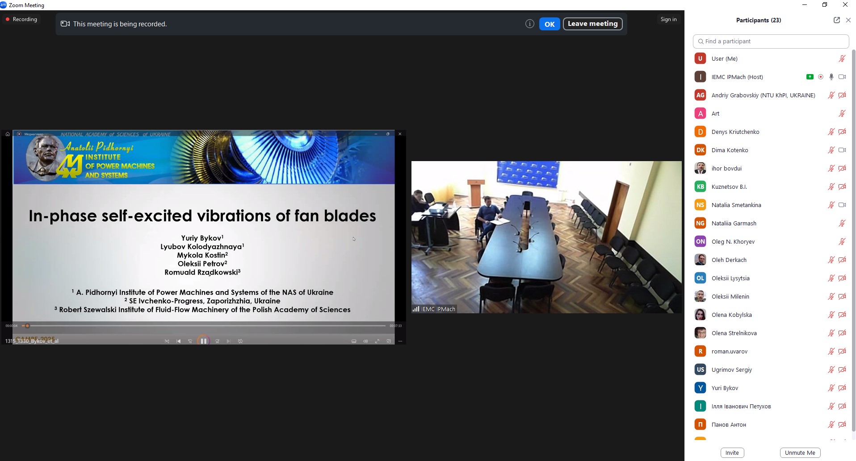856x461 pixels.
Task: Click the Recording indicator at top left
Action: (21, 19)
